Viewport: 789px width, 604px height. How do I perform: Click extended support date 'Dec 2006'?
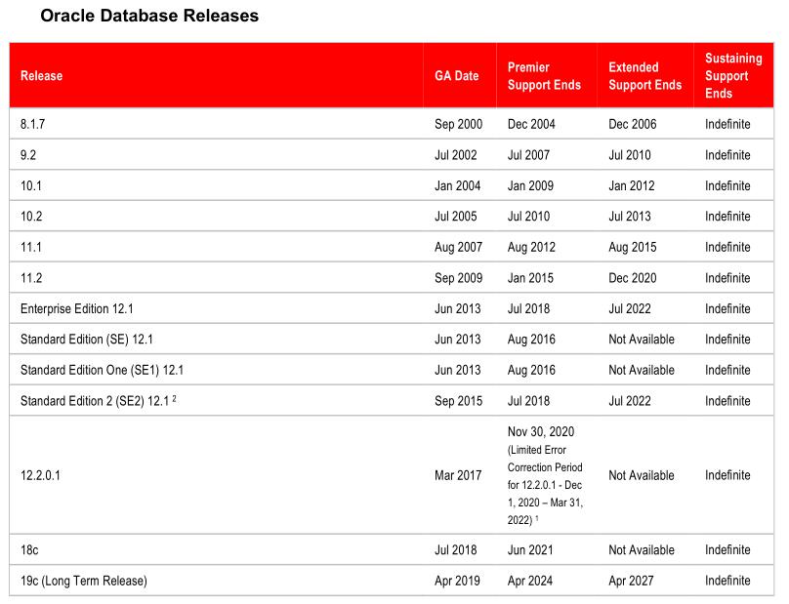633,124
